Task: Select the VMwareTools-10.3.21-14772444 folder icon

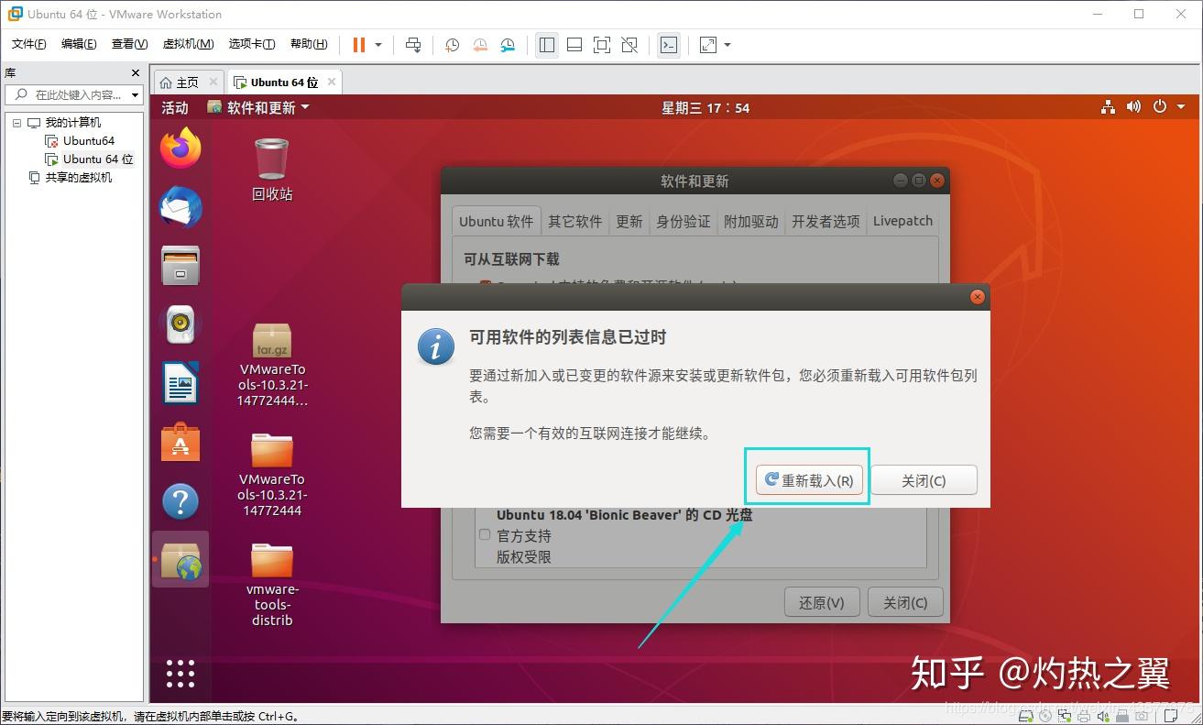Action: [x=272, y=474]
